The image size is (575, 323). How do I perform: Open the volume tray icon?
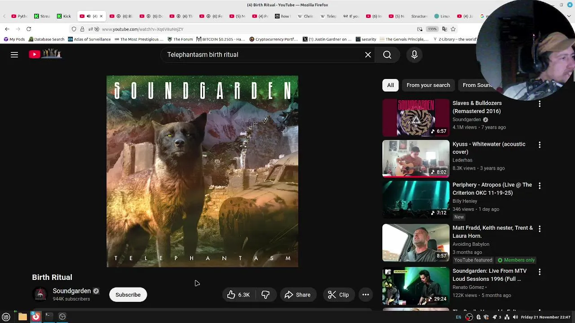[515, 317]
